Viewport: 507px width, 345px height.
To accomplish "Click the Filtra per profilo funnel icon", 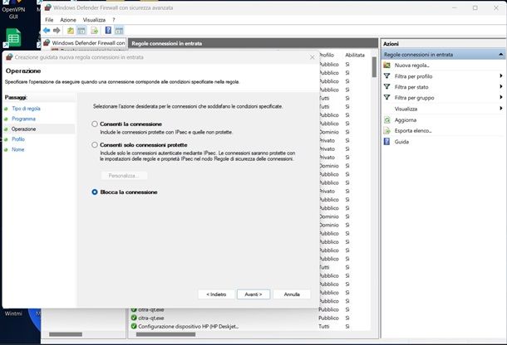I will tap(386, 76).
